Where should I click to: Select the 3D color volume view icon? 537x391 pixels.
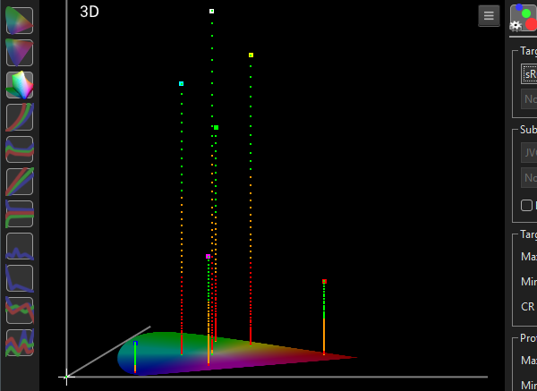(20, 85)
